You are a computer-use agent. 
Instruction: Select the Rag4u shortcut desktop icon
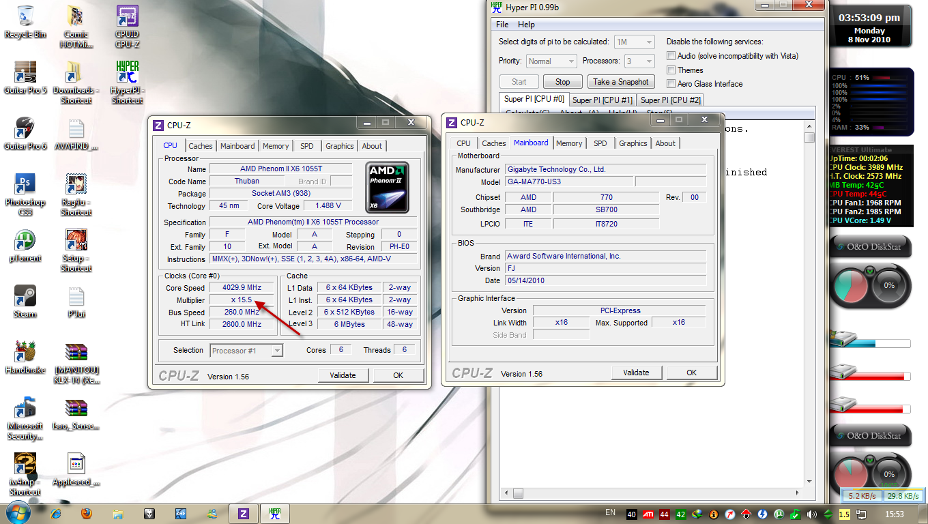76,194
